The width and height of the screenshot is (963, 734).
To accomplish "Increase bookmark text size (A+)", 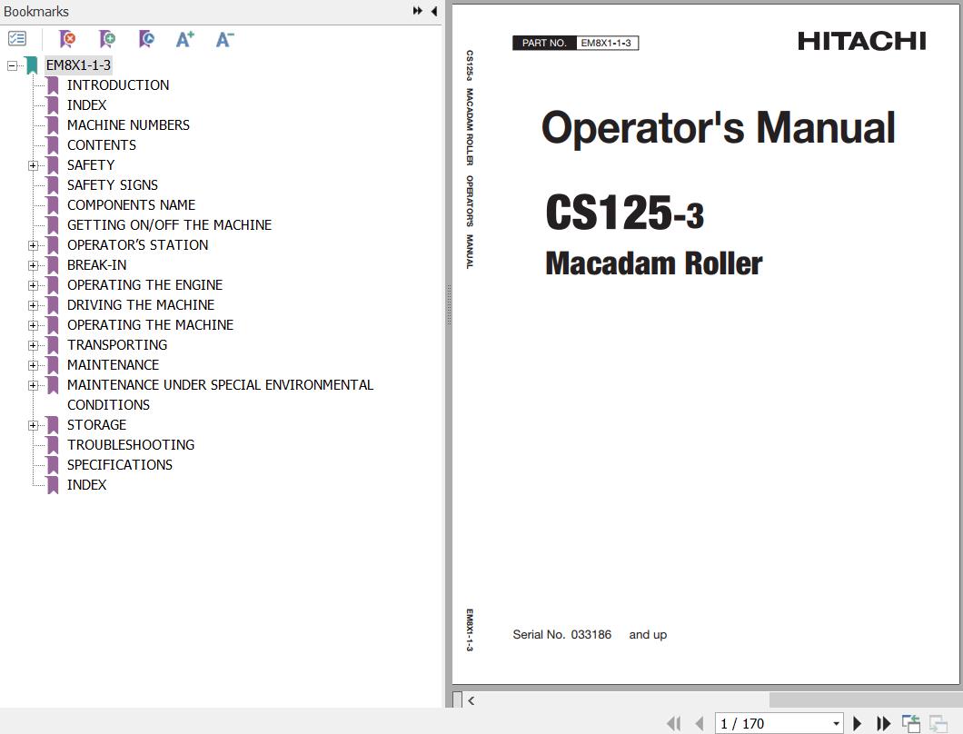I will [185, 39].
